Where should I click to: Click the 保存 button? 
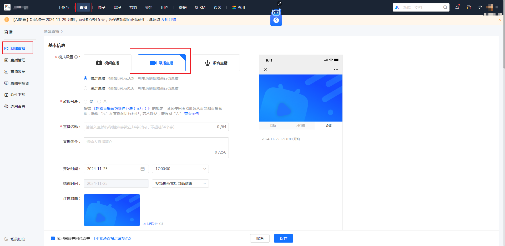(x=283, y=238)
